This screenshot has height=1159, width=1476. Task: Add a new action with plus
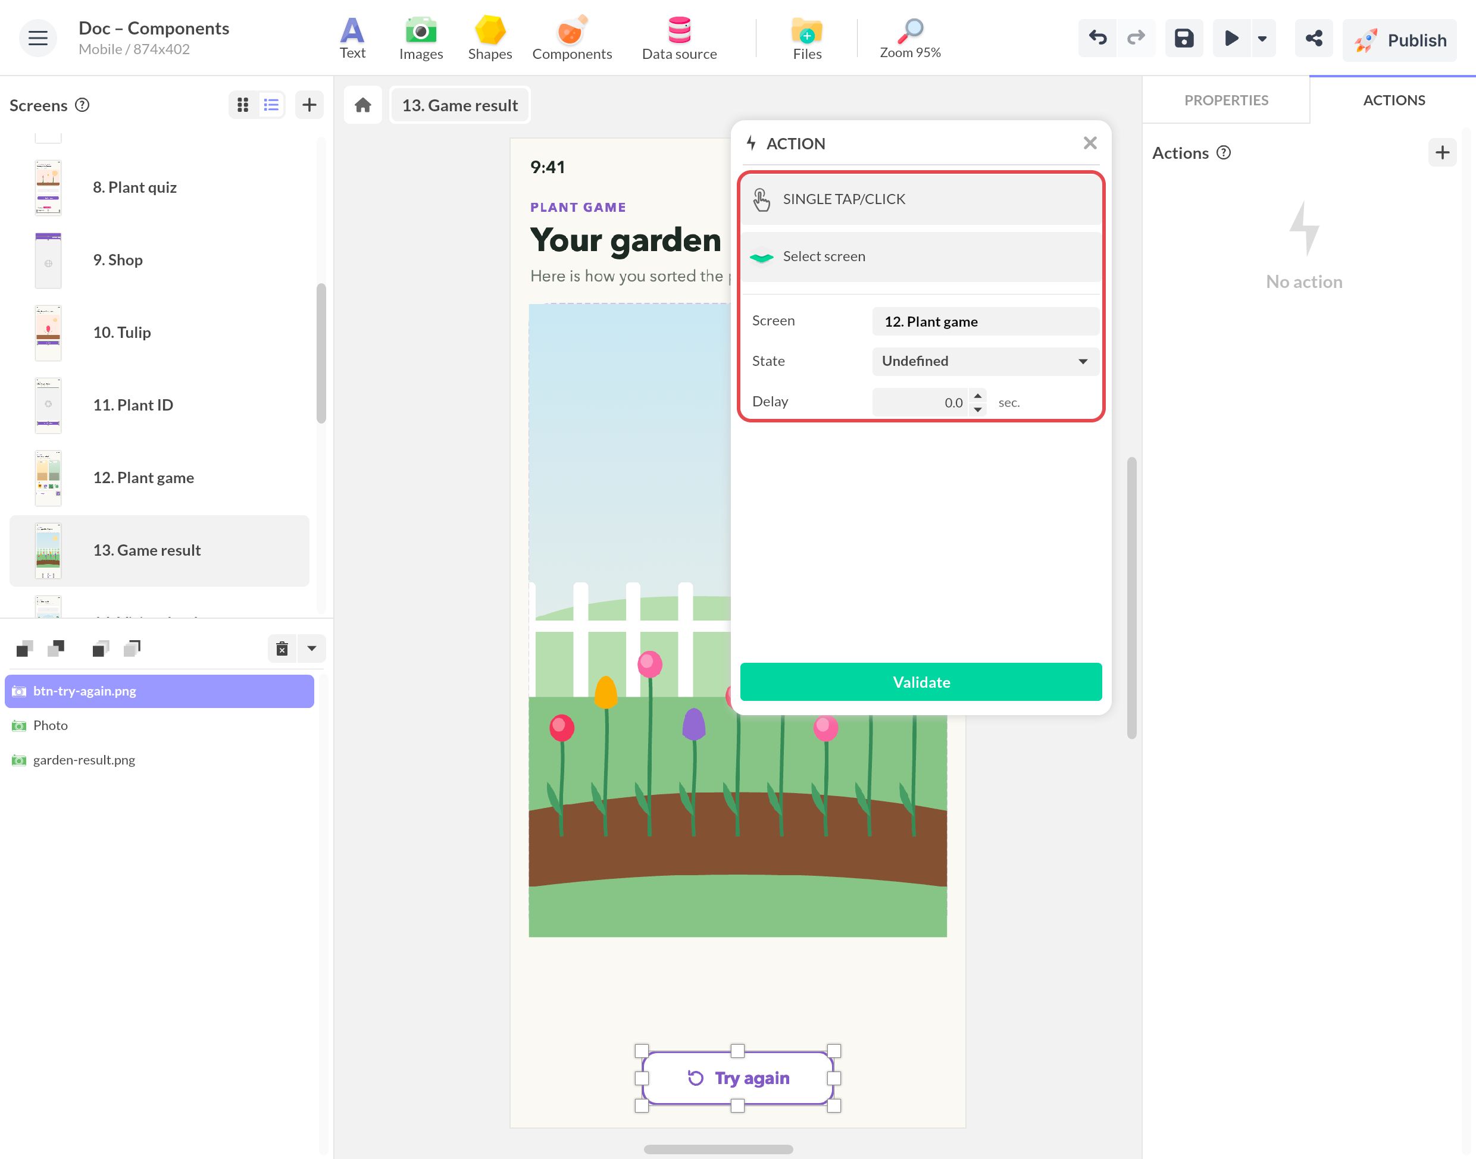tap(1442, 153)
